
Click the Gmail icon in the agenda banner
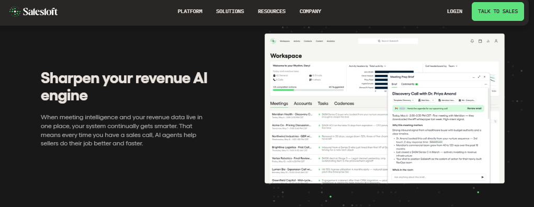(x=396, y=108)
